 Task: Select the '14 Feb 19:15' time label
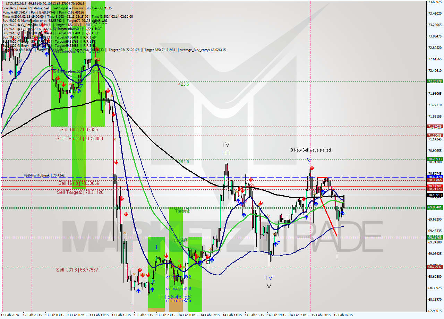[277, 315]
